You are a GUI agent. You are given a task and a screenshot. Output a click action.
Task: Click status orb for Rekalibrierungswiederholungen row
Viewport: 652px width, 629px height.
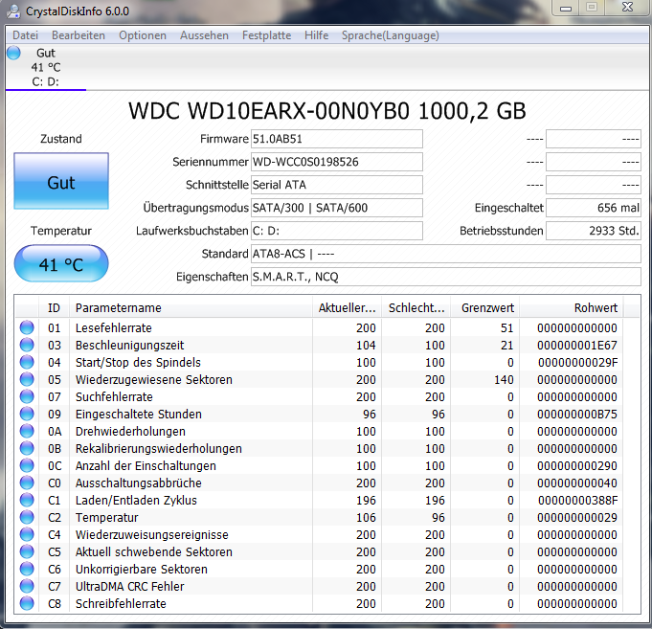click(27, 448)
